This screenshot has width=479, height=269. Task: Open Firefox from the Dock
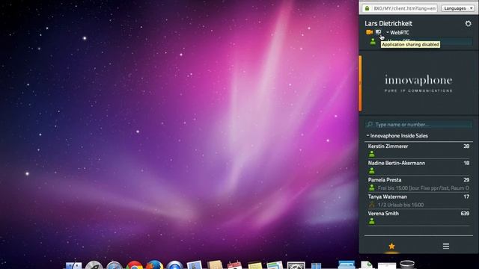tap(155, 265)
